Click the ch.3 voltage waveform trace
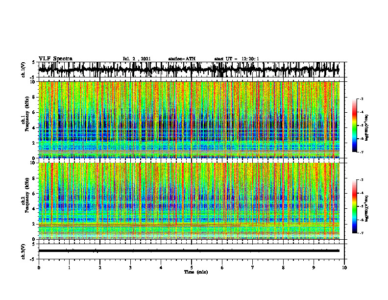This screenshot has height=300, width=388. click(189, 251)
